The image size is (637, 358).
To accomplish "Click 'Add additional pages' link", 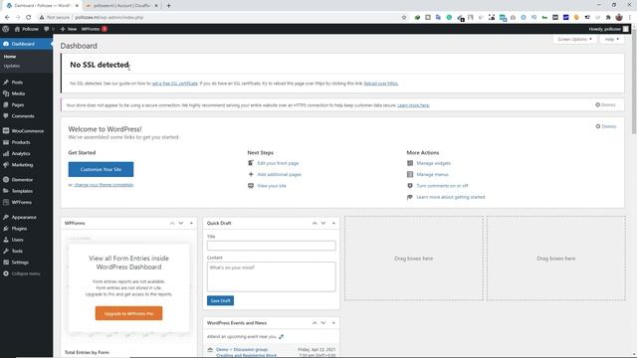I will point(279,175).
